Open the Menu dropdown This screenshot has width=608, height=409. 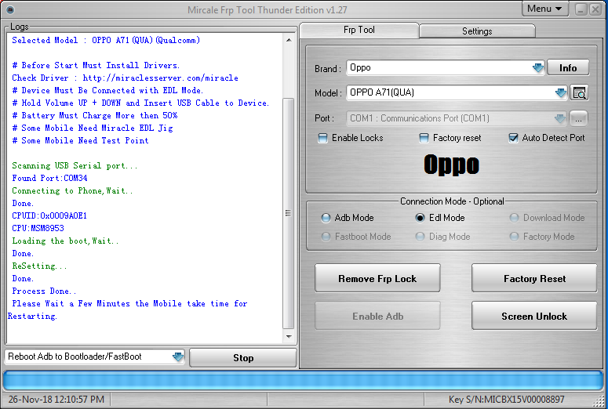544,9
